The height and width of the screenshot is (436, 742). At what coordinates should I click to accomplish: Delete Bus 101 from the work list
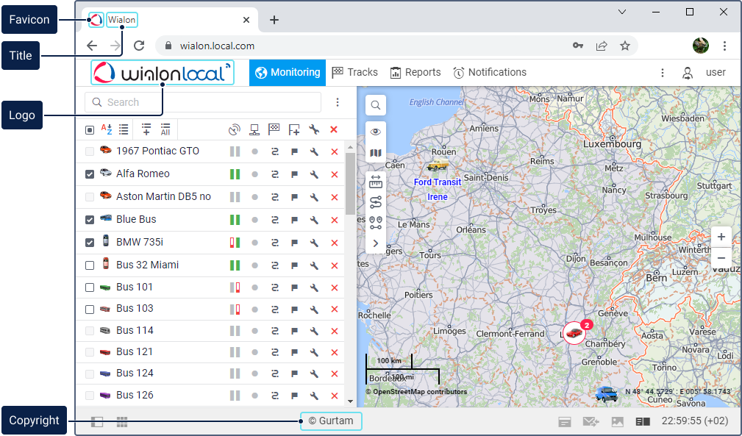point(335,287)
